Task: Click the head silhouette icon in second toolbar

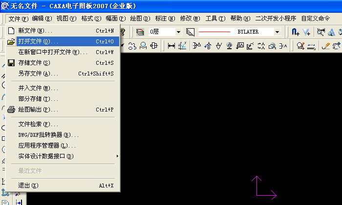Action: pyautogui.click(x=143, y=46)
